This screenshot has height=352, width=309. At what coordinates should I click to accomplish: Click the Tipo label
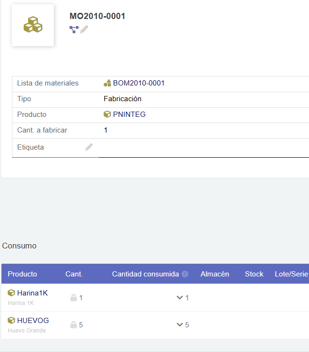click(x=24, y=99)
